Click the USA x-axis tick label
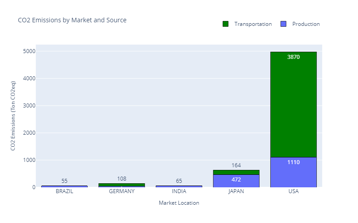Viewport: 358px width, 223px height. click(294, 191)
